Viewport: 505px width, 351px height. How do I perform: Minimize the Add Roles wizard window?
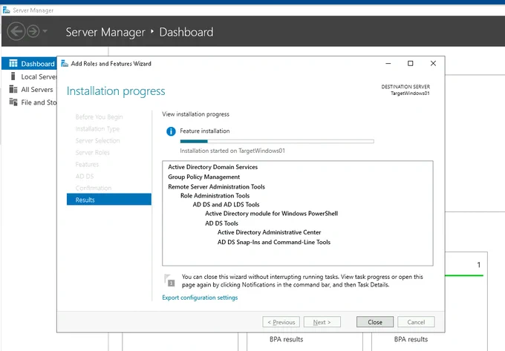click(x=388, y=63)
